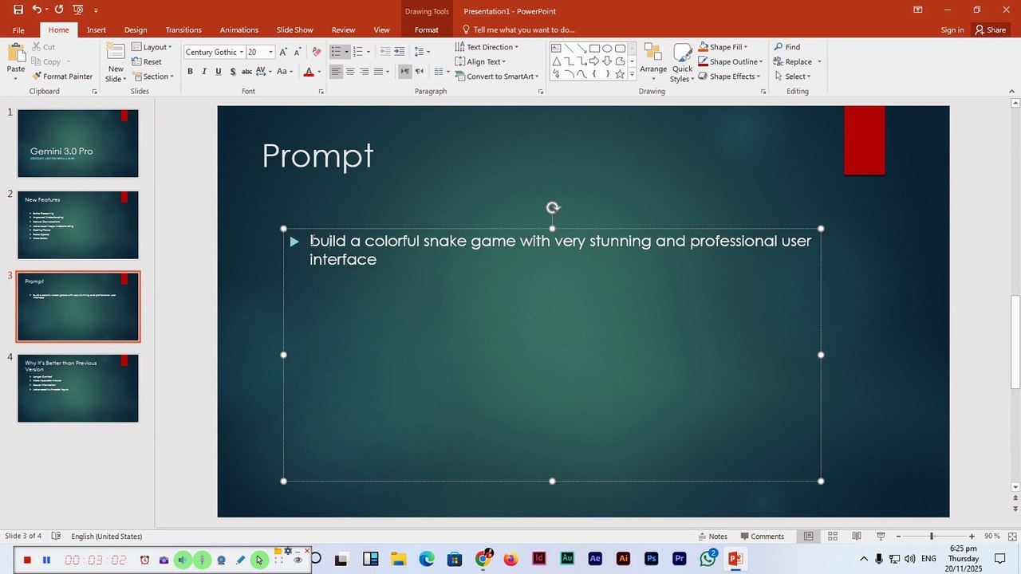1021x574 pixels.
Task: Open the Layout dropdown
Action: coord(152,47)
